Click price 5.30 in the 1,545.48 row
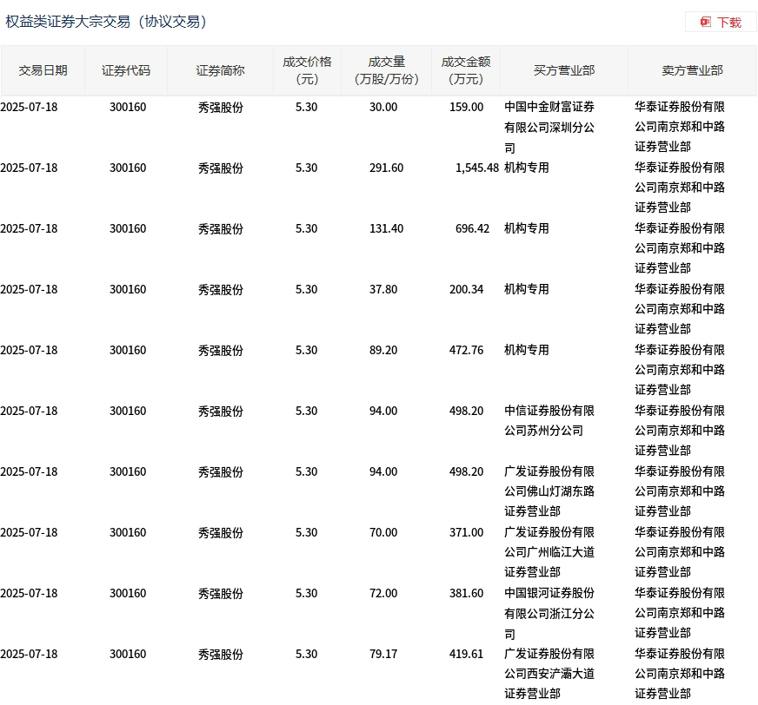The width and height of the screenshot is (758, 705). click(x=307, y=168)
